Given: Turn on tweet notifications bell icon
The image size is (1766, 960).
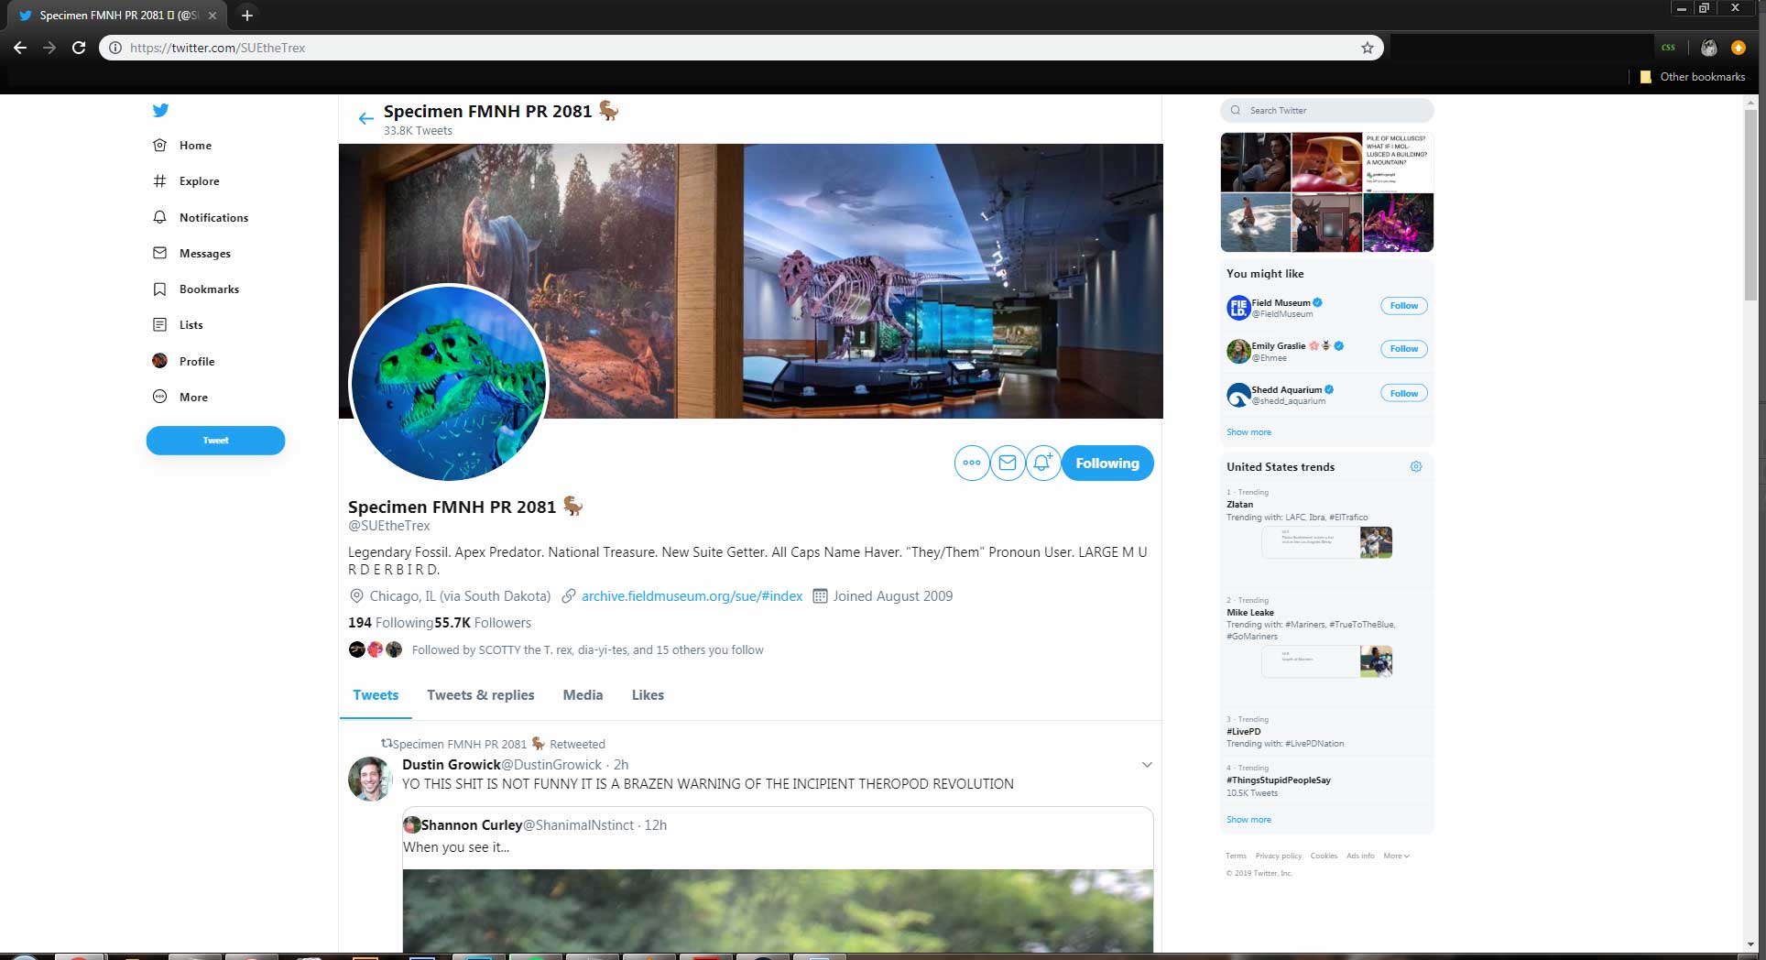Looking at the screenshot, I should [1042, 463].
